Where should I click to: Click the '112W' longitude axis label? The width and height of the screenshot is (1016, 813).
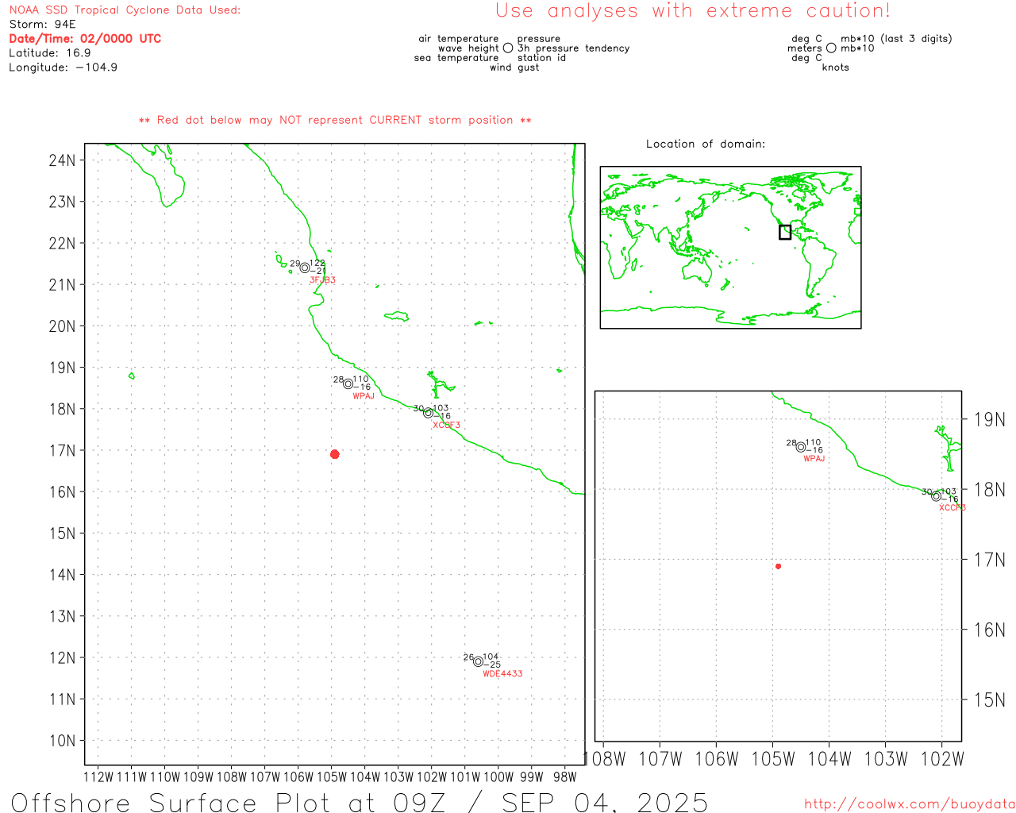tap(98, 777)
